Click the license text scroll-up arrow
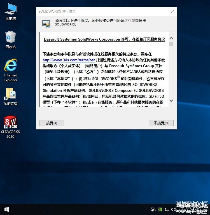The width and height of the screenshot is (210, 215). (x=171, y=38)
